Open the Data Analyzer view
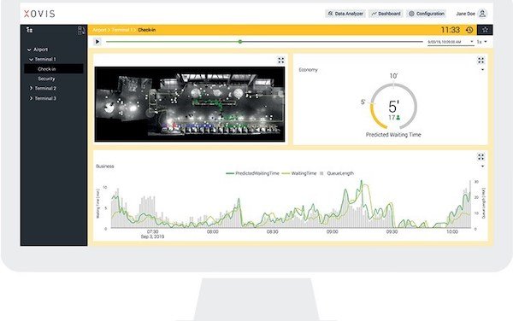Image resolution: width=513 pixels, height=321 pixels. click(x=345, y=14)
